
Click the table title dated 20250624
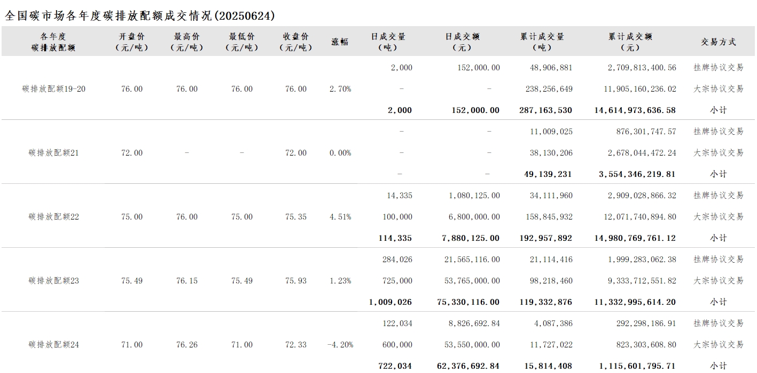pyautogui.click(x=140, y=16)
